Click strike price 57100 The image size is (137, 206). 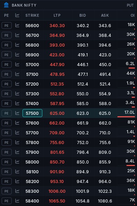(32, 74)
